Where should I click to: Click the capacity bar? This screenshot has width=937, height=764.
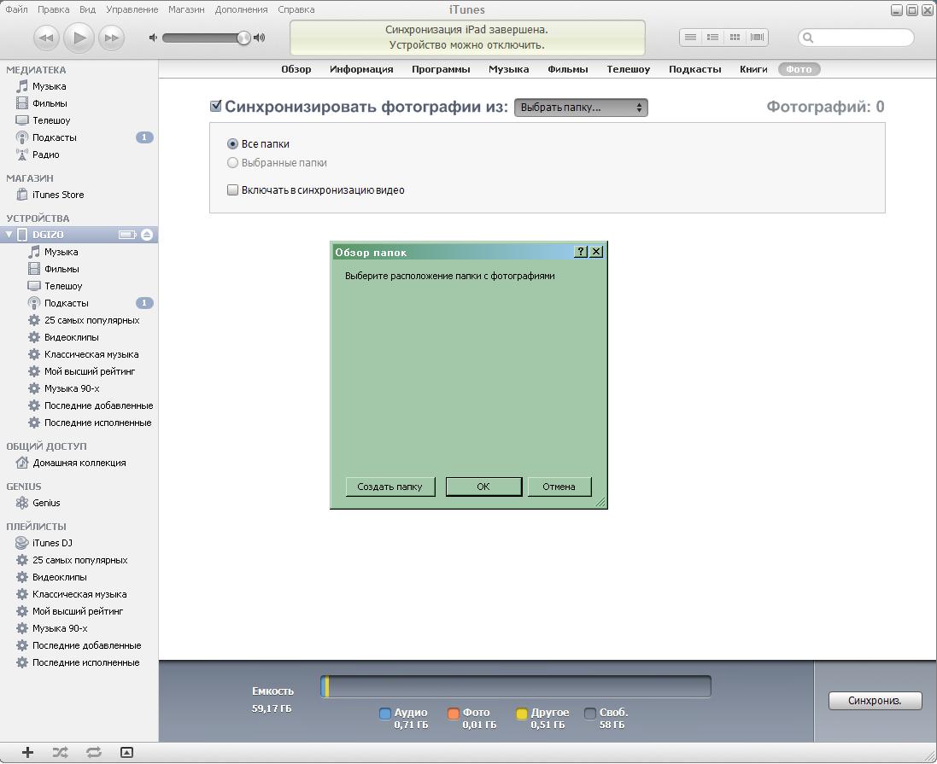[x=516, y=686]
